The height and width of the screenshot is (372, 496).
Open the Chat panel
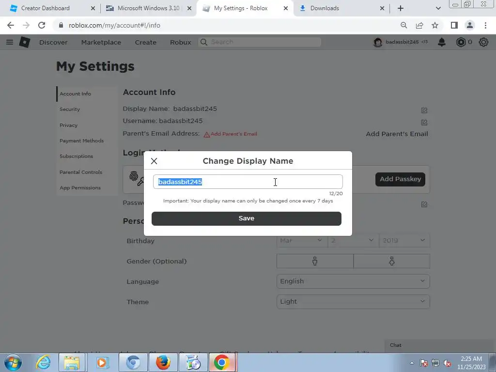click(440, 345)
